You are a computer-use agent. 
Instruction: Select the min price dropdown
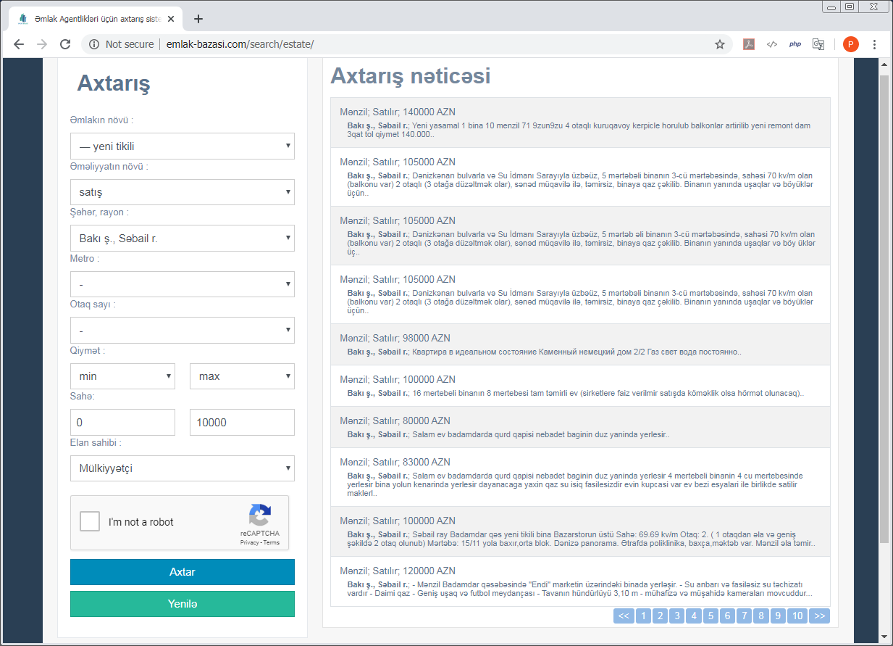[x=122, y=376]
